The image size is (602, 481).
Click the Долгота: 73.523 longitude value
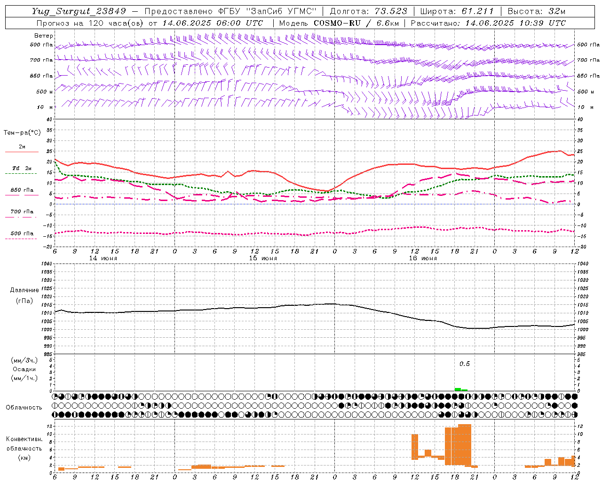click(x=368, y=11)
